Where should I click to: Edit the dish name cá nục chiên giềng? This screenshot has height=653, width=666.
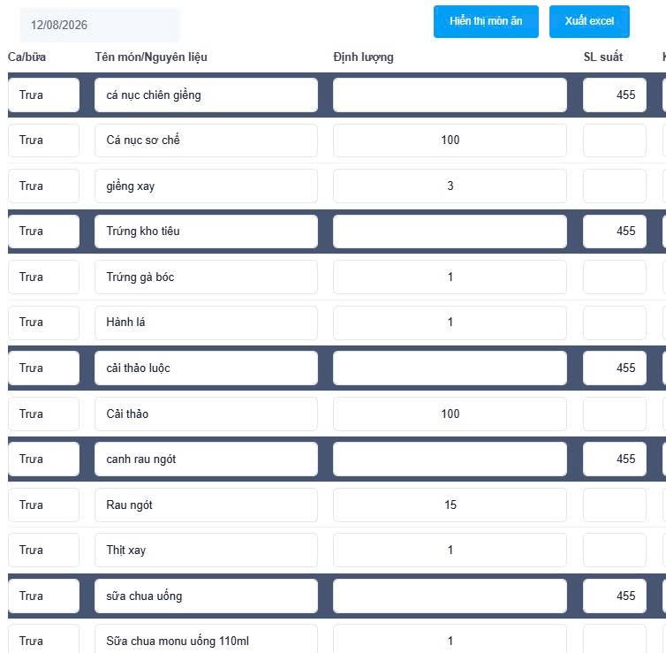point(206,95)
